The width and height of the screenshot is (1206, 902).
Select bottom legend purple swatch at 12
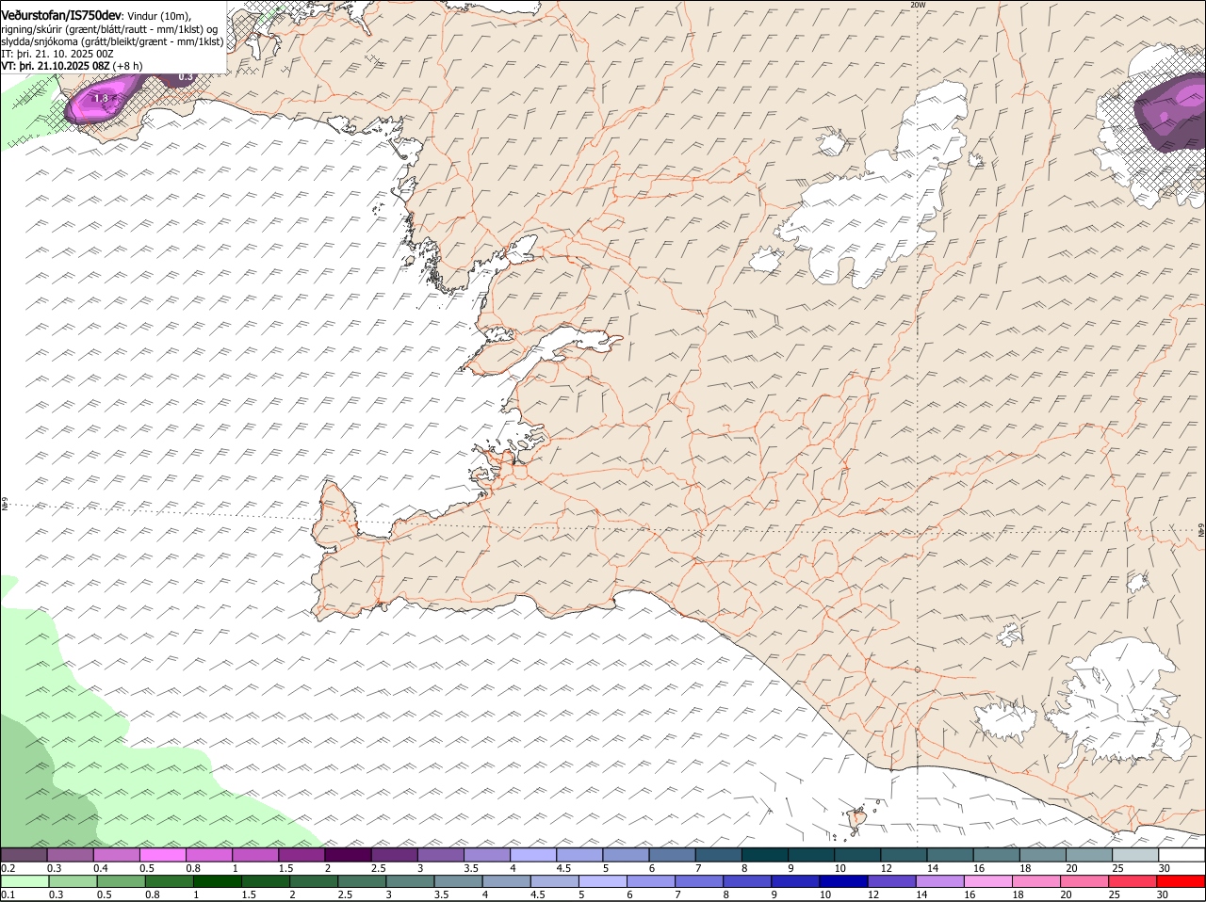(x=891, y=881)
